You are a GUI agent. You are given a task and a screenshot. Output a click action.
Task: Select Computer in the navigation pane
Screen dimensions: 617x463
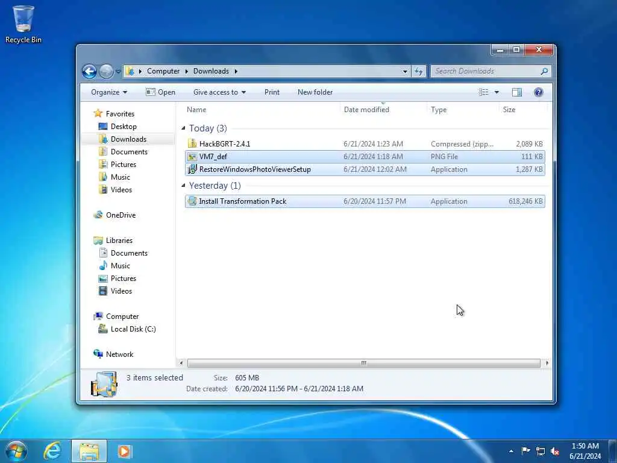pyautogui.click(x=122, y=316)
